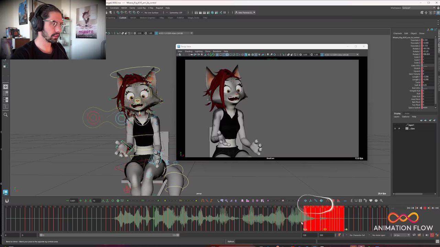Click the blue diamond keyframe icon
The width and height of the screenshot is (440, 247).
(x=321, y=201)
